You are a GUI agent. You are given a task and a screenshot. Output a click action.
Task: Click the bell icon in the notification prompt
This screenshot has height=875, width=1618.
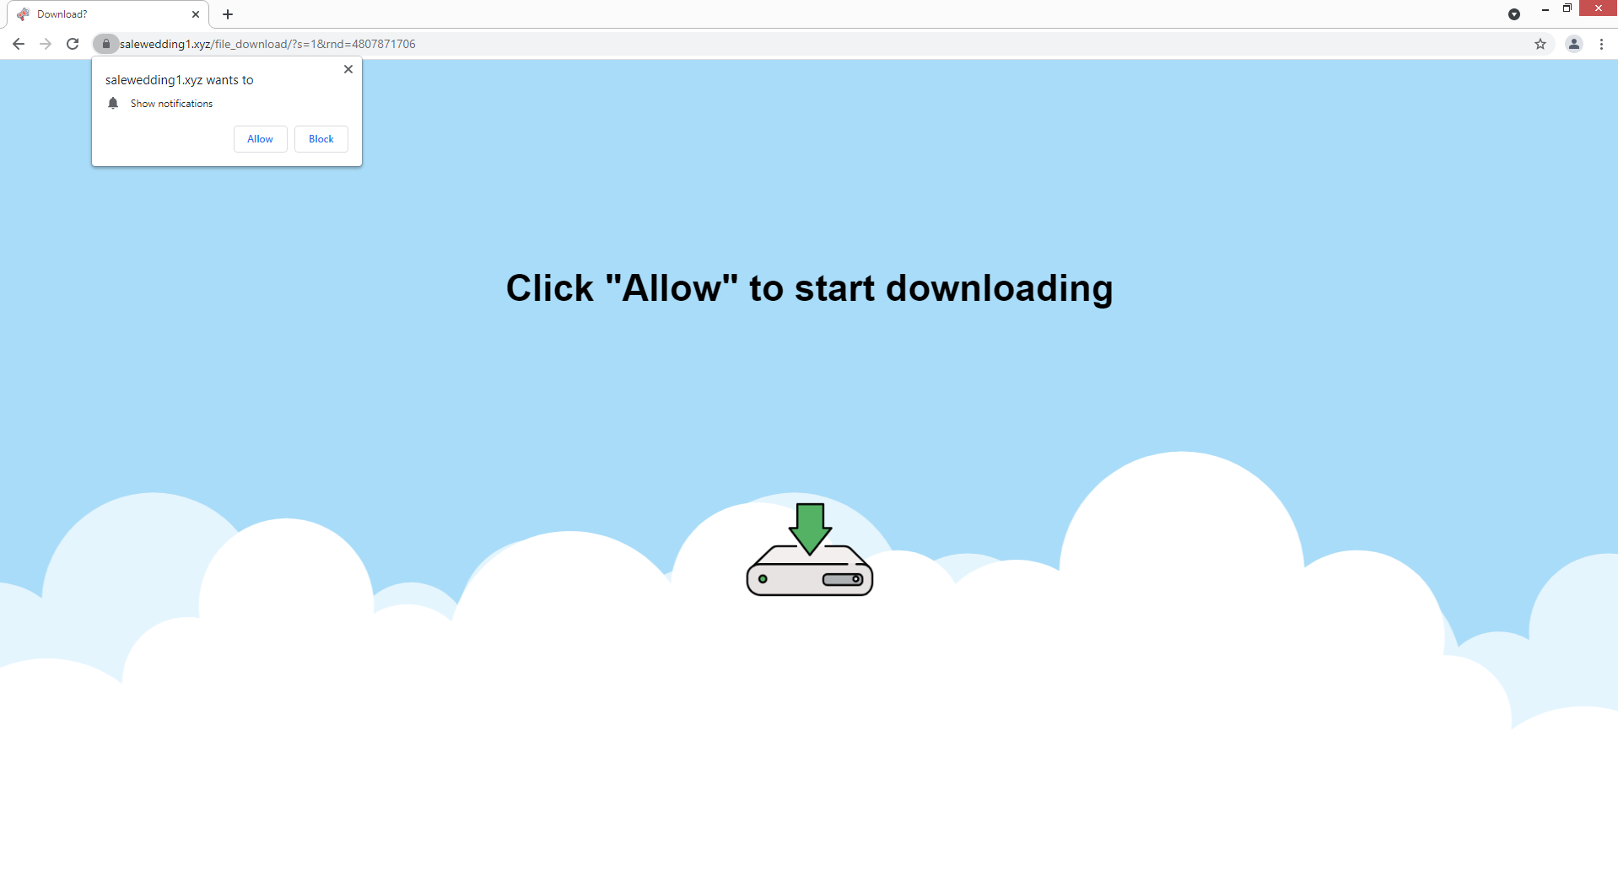pyautogui.click(x=113, y=103)
